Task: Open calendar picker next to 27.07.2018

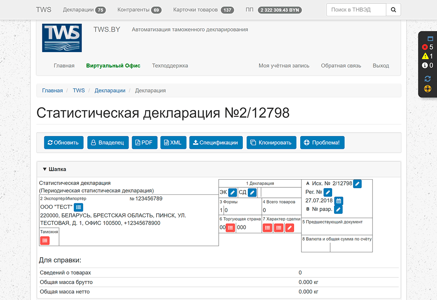Action: (339, 201)
